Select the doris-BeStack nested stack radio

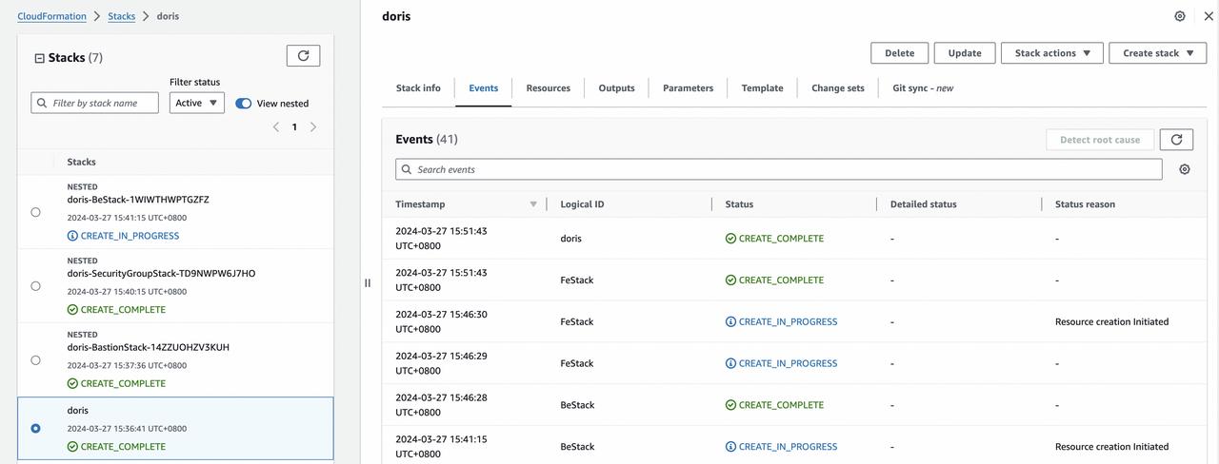click(x=35, y=212)
